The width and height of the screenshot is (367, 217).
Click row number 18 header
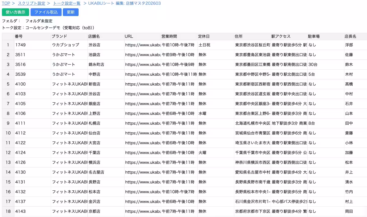tap(8, 211)
